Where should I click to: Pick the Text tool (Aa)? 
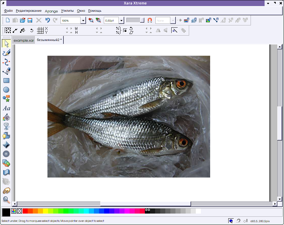pos(6,108)
